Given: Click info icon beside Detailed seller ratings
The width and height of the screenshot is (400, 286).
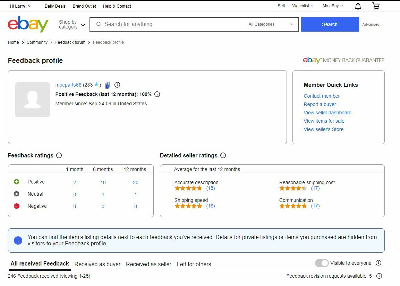Looking at the screenshot, I should coord(223,155).
